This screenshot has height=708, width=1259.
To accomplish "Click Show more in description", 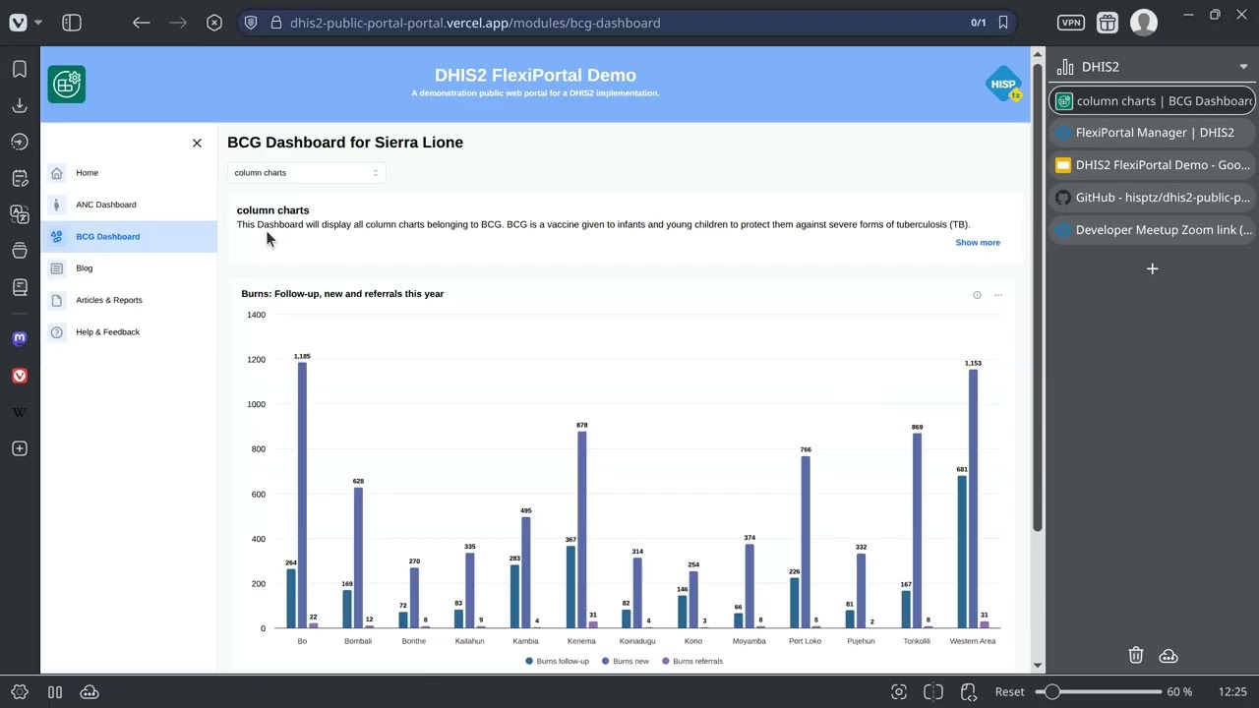I will [978, 243].
